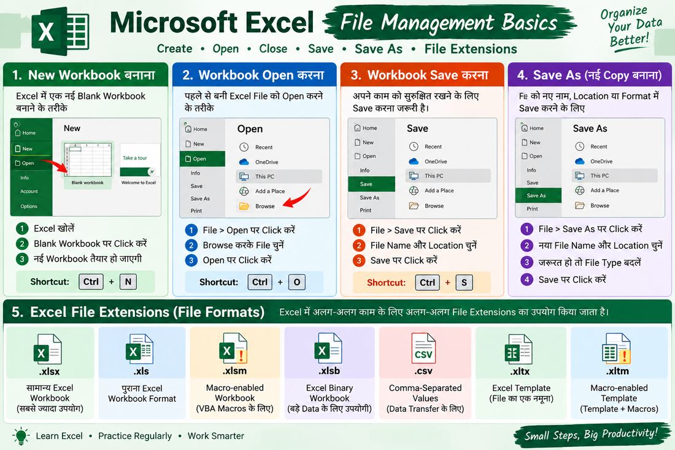Select Open in the Save screen sidebar
This screenshot has width=675, height=450.
(x=365, y=157)
